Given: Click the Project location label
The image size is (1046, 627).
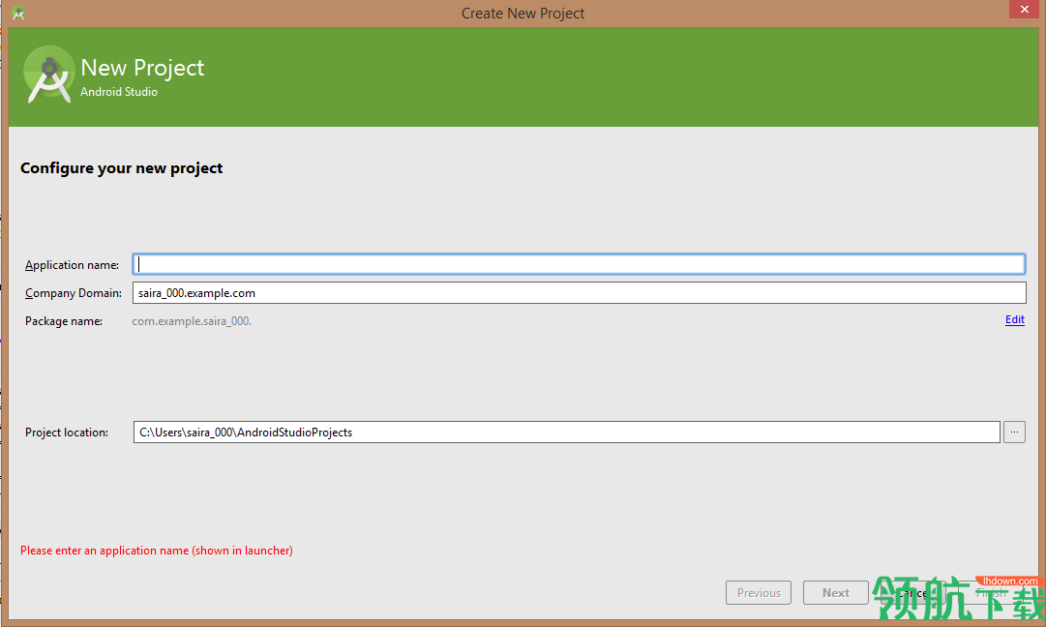Looking at the screenshot, I should [x=65, y=432].
